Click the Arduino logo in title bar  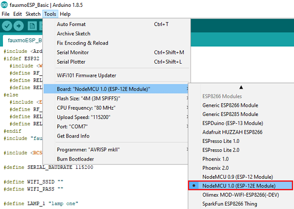[x=4, y=4]
